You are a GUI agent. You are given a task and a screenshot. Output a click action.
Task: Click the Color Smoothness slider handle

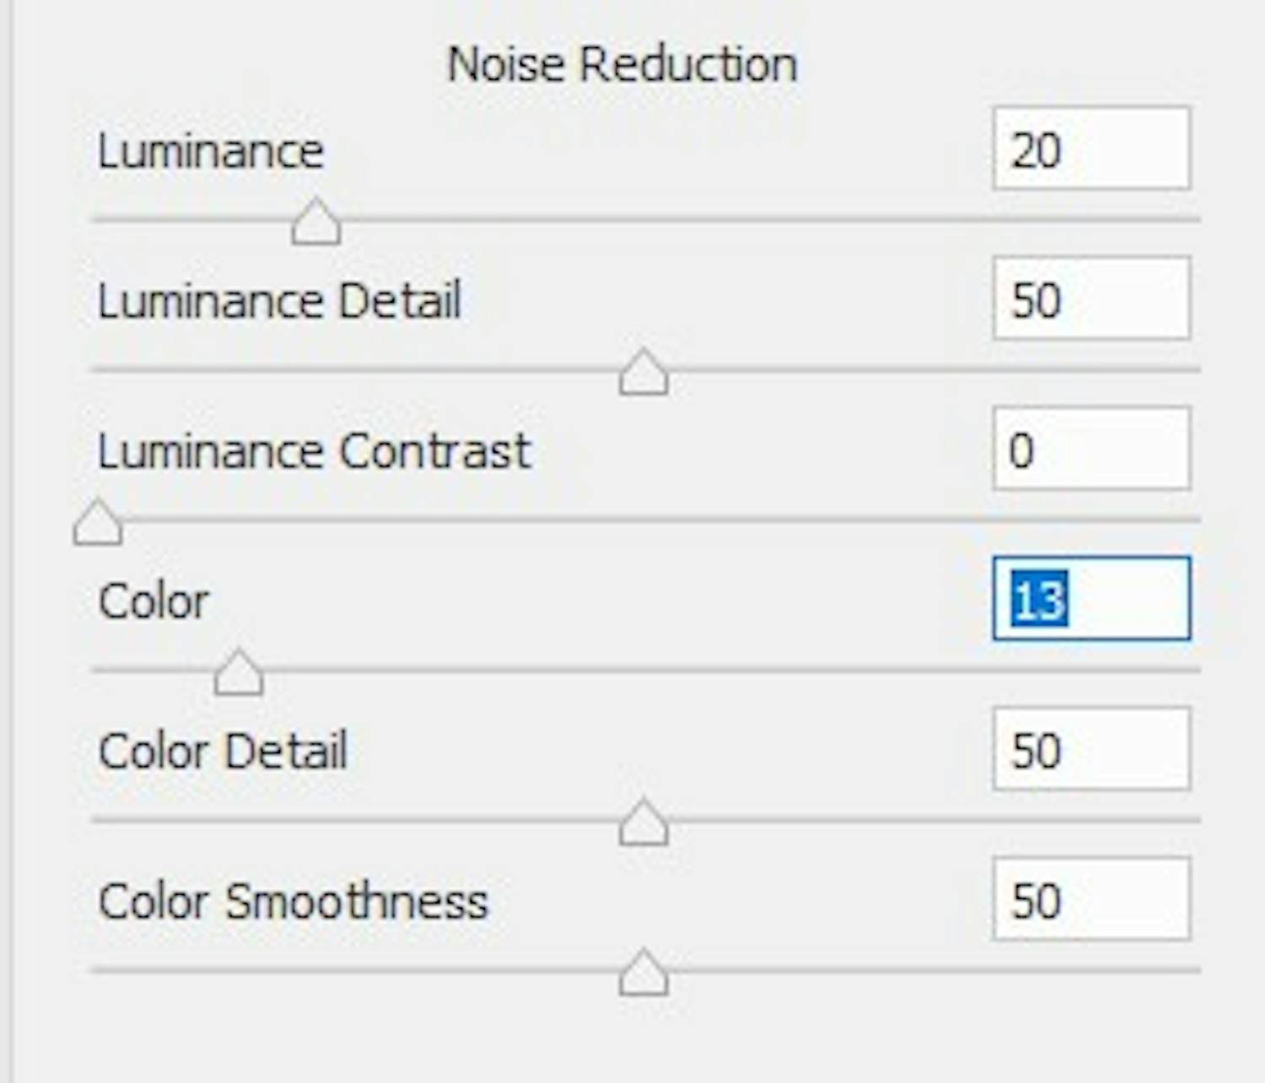point(643,974)
